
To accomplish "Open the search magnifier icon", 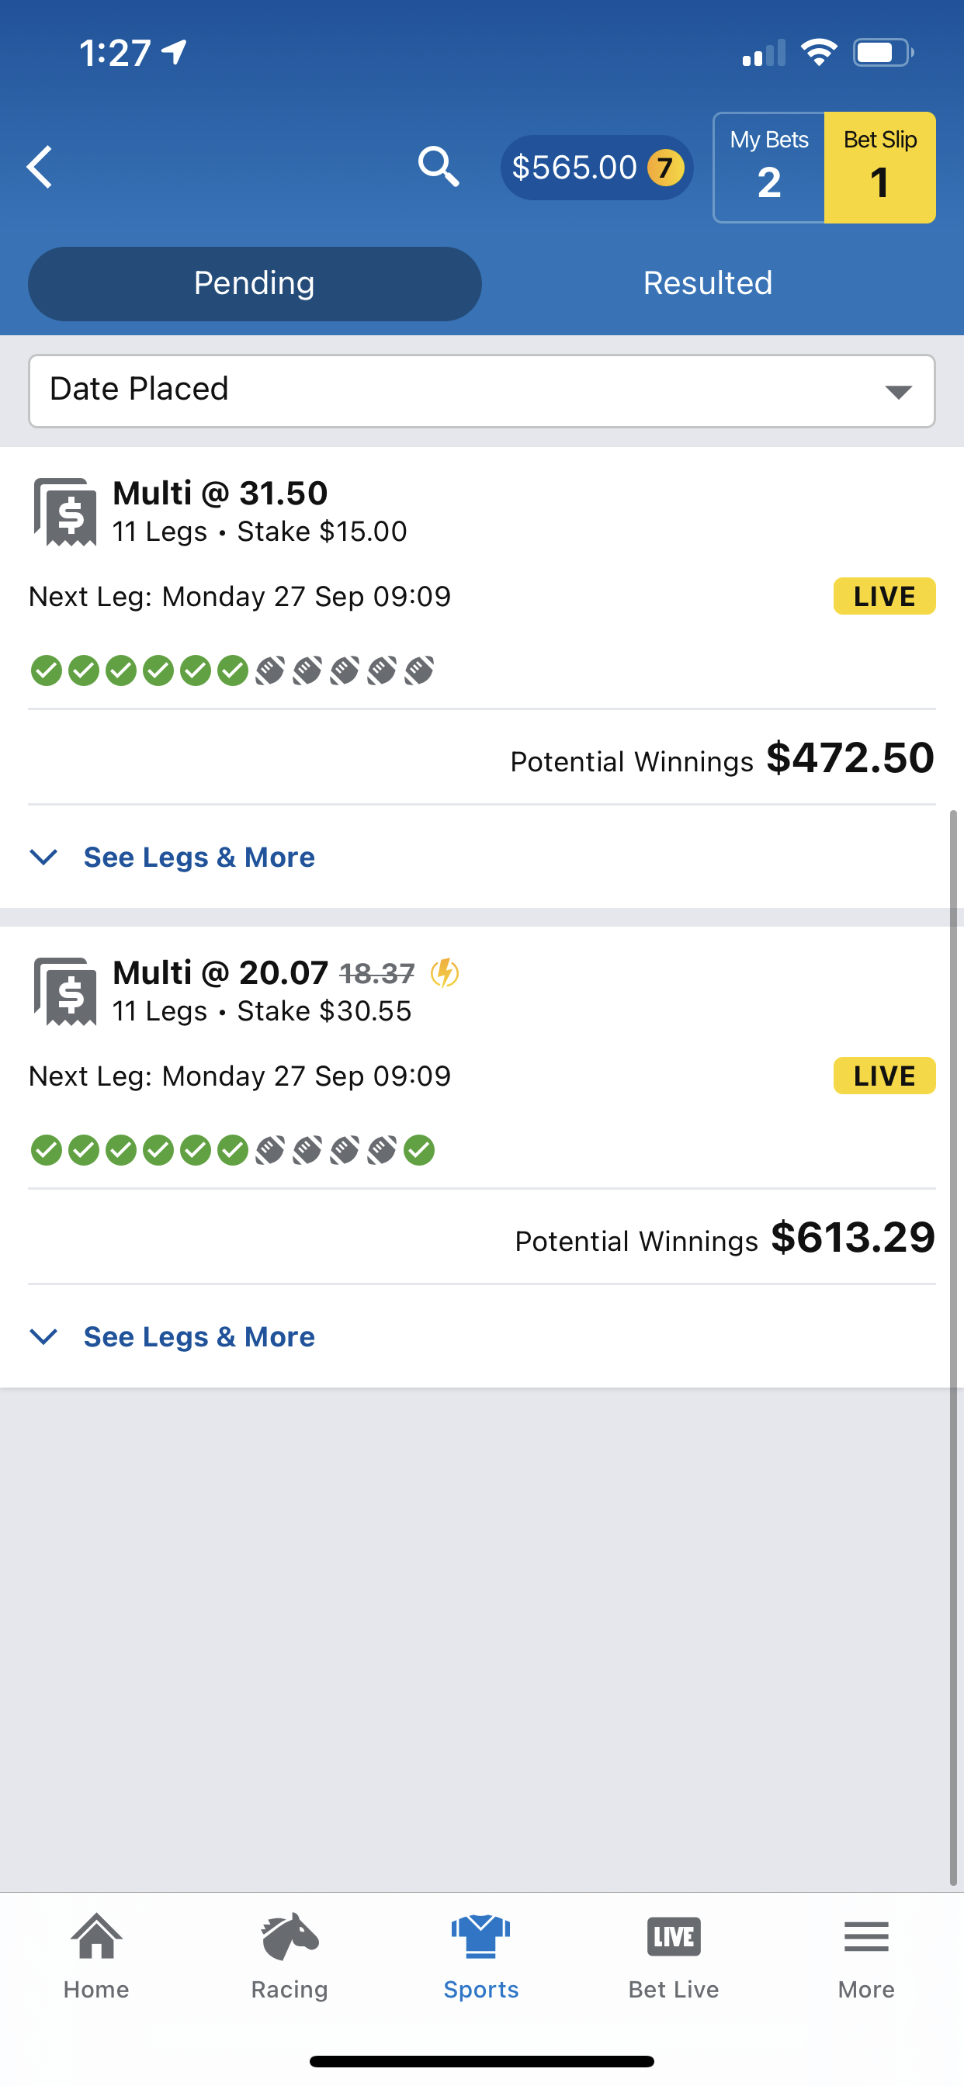I will (439, 167).
